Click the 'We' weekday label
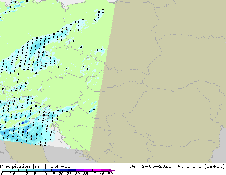The height and width of the screenshot is (175, 226). point(133,166)
